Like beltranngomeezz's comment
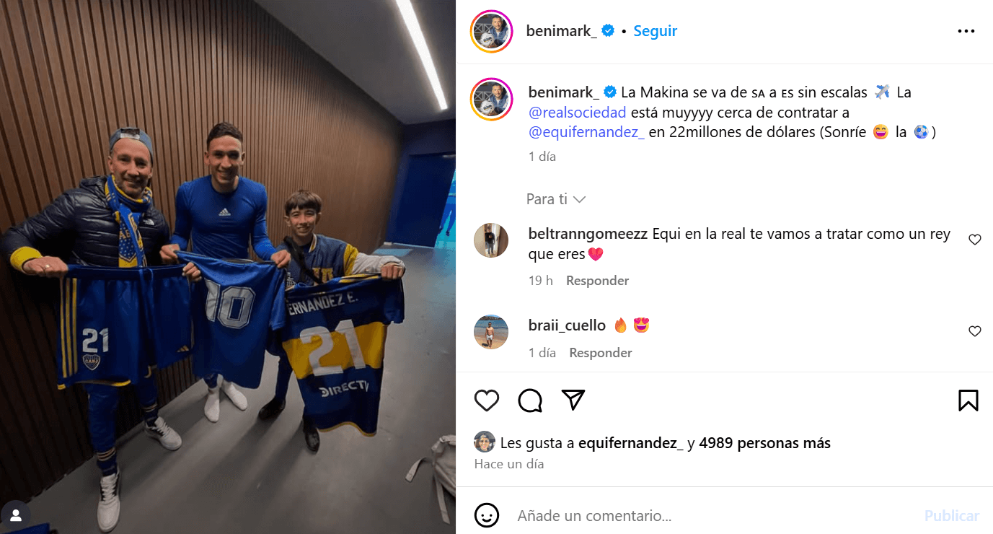This screenshot has height=534, width=993. click(x=975, y=240)
